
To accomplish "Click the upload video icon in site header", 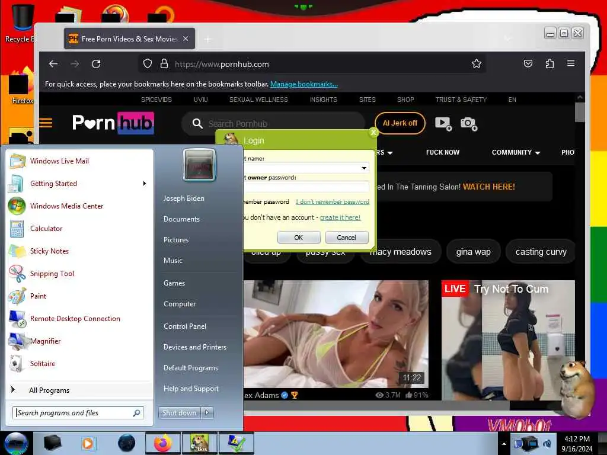I will coord(443,124).
